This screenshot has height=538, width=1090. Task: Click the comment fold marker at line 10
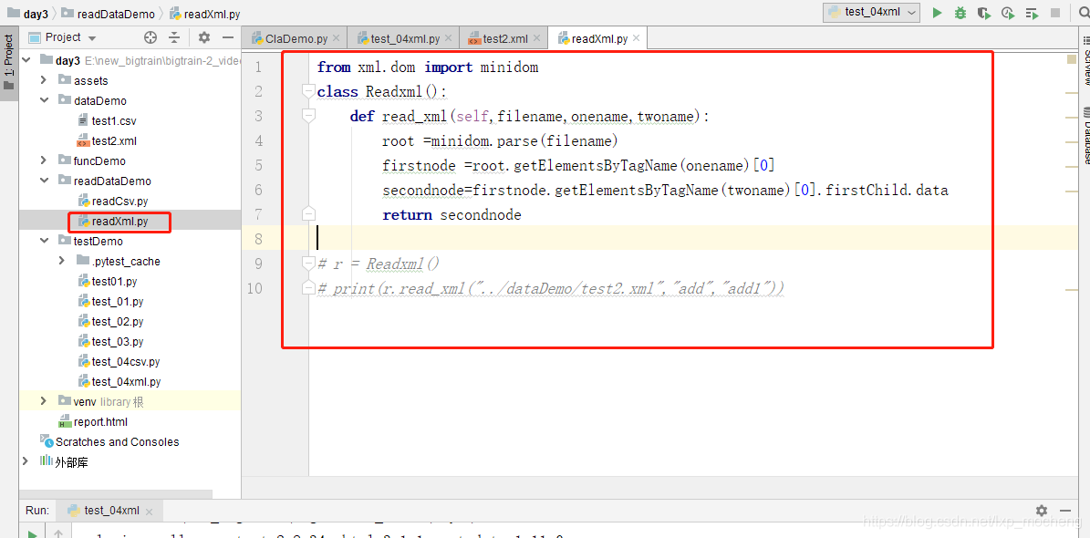(308, 288)
